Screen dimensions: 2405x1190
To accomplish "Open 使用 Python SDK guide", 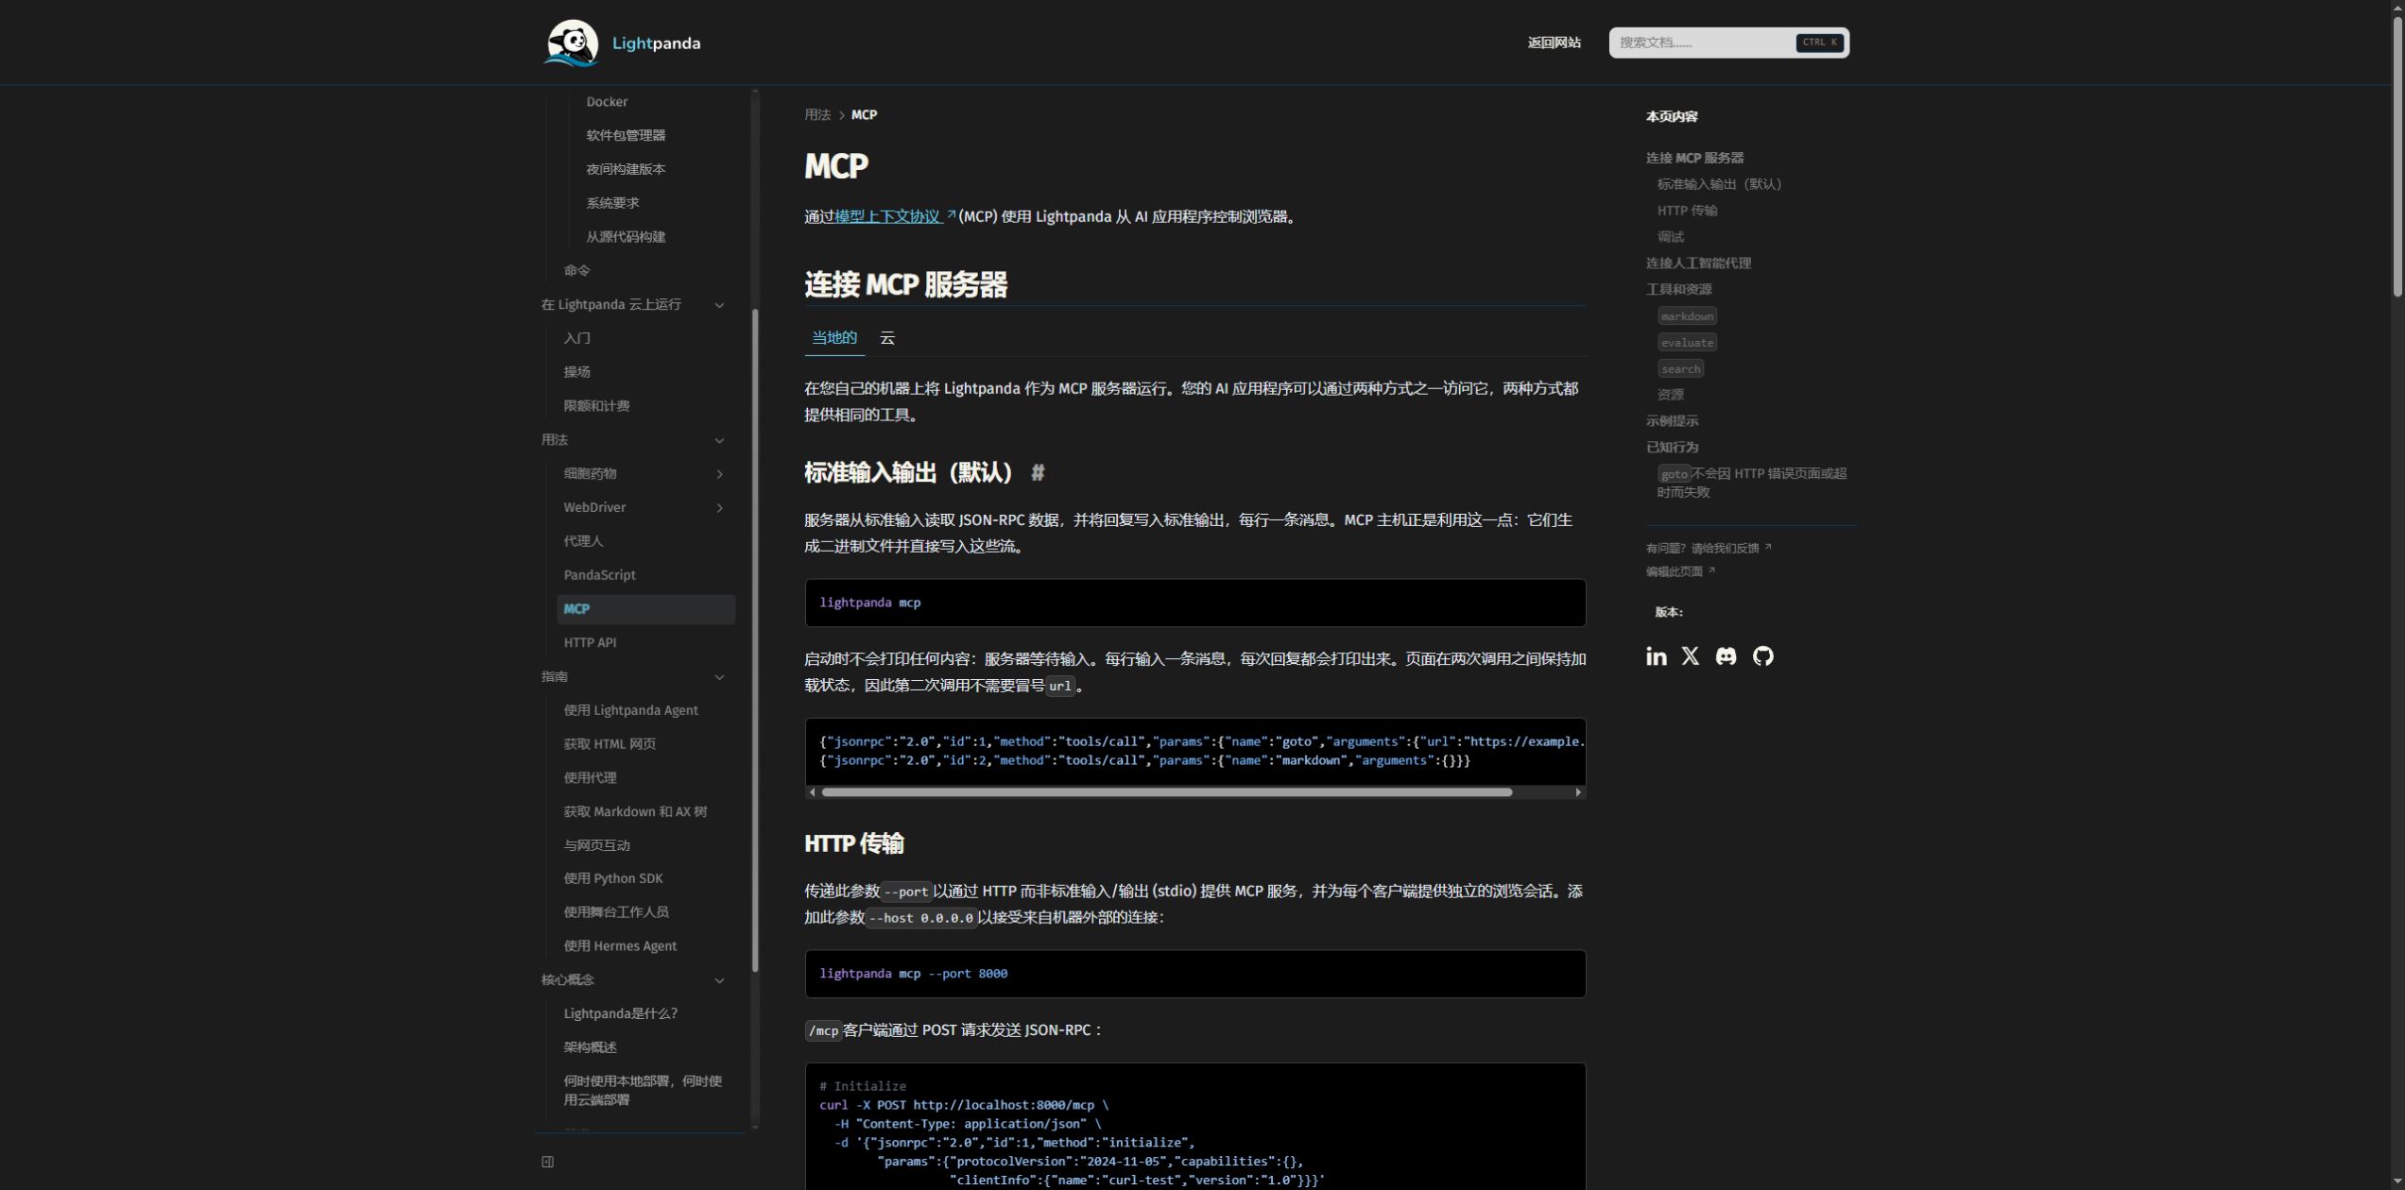I will [613, 878].
